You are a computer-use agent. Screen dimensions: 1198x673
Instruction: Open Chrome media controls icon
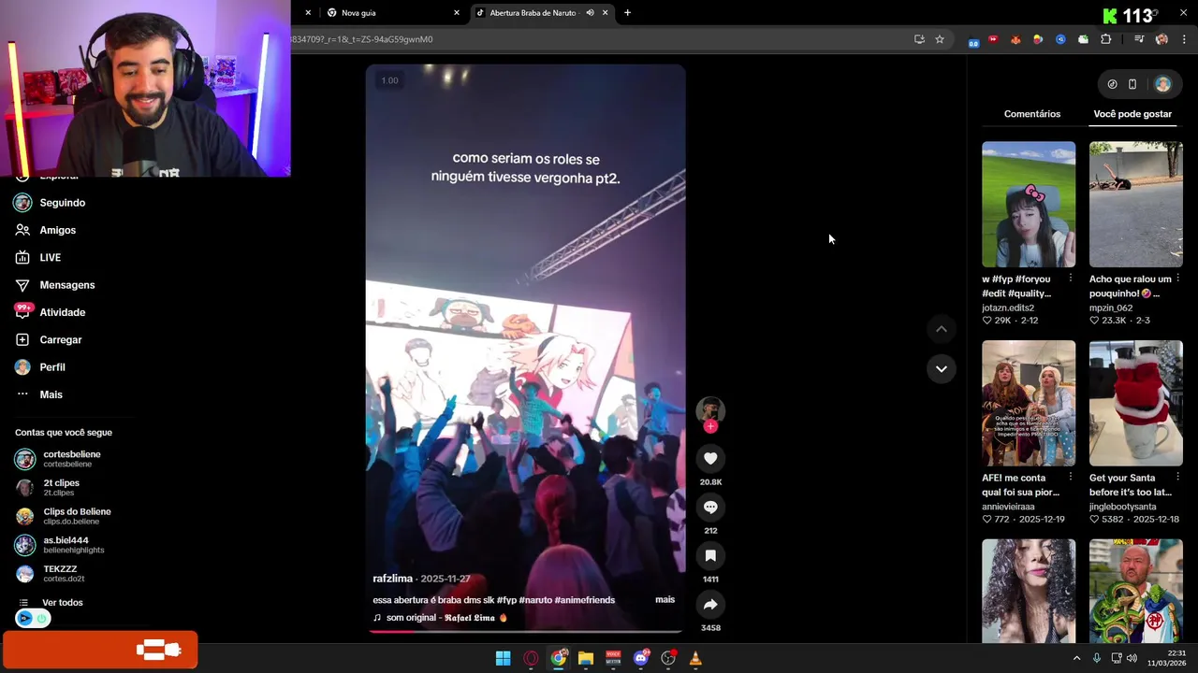point(1139,39)
